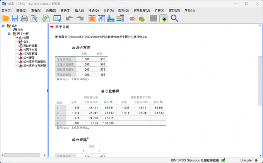Select 成分得分协方差矩阵 in outline

[x=35, y=66]
